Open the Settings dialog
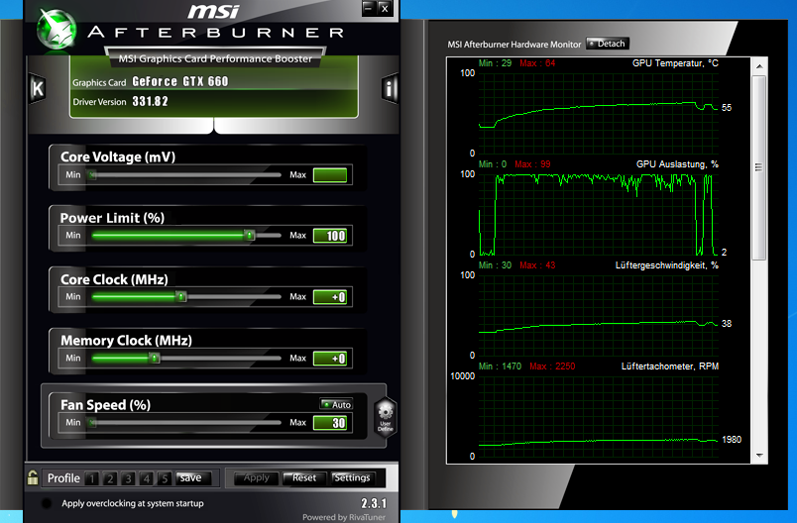The width and height of the screenshot is (797, 523). [x=353, y=477]
